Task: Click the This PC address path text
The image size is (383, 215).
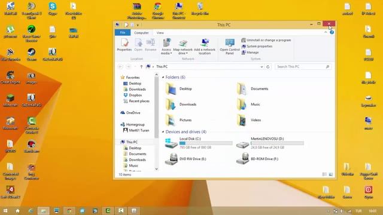Action: coord(162,66)
